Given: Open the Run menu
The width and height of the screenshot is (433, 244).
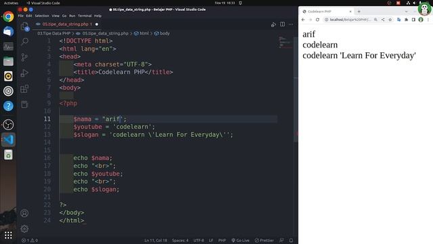Looking at the screenshot, I should coord(72,16).
